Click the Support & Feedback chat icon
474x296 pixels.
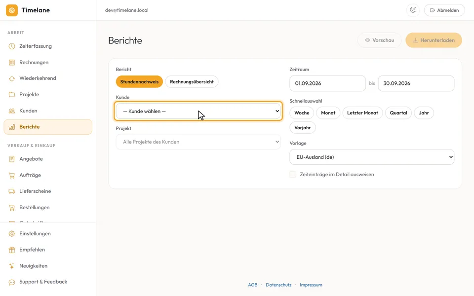12,282
